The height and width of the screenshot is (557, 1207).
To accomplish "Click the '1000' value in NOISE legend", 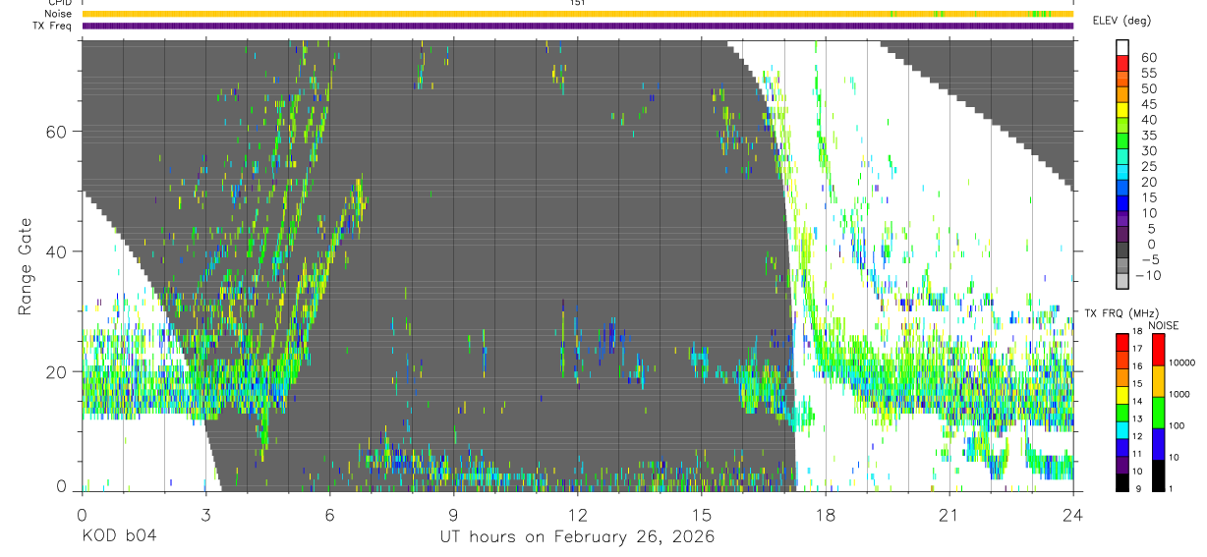I will pyautogui.click(x=1179, y=394).
